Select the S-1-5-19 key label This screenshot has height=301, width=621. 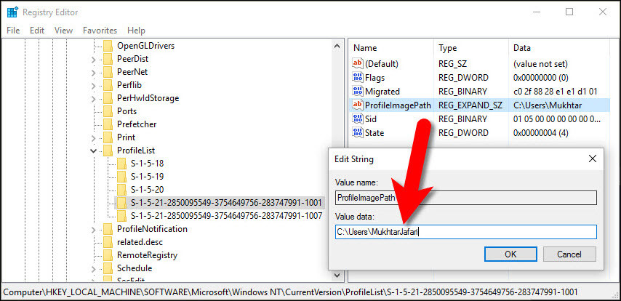147,176
